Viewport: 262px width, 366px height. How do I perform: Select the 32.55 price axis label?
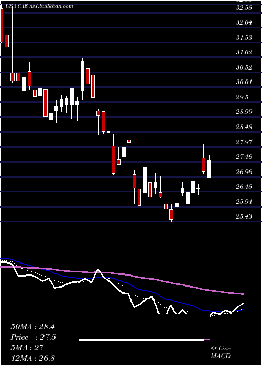point(244,8)
